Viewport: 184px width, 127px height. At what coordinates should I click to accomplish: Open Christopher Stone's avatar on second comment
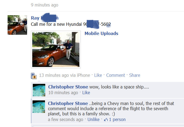(39, 107)
